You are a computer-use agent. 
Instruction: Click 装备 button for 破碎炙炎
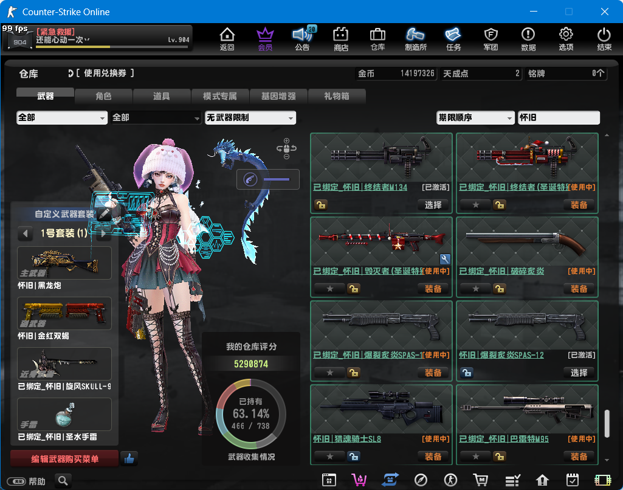pos(579,289)
